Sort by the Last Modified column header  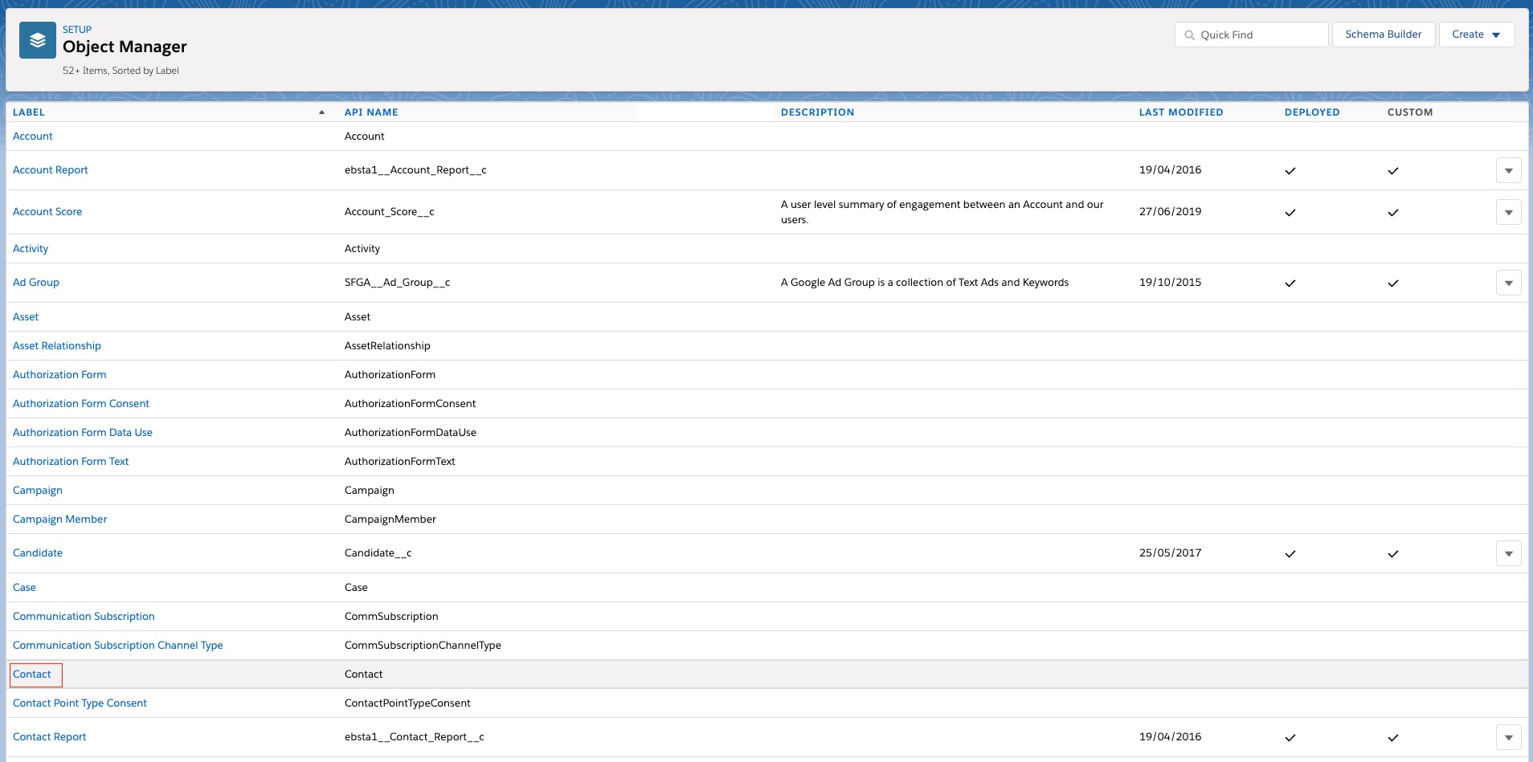pyautogui.click(x=1180, y=112)
